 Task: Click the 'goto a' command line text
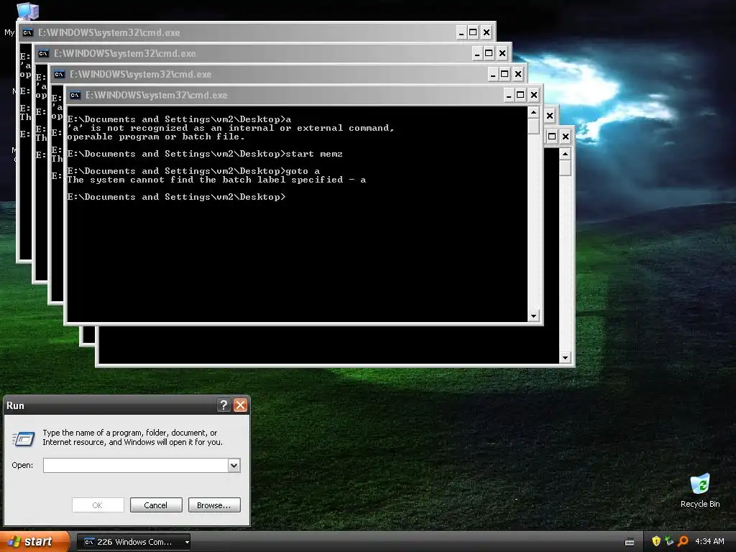point(303,171)
